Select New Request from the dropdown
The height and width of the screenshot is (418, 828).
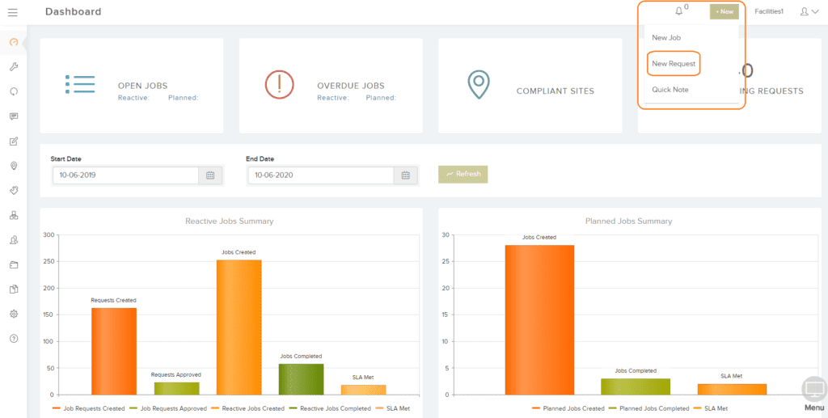(674, 64)
